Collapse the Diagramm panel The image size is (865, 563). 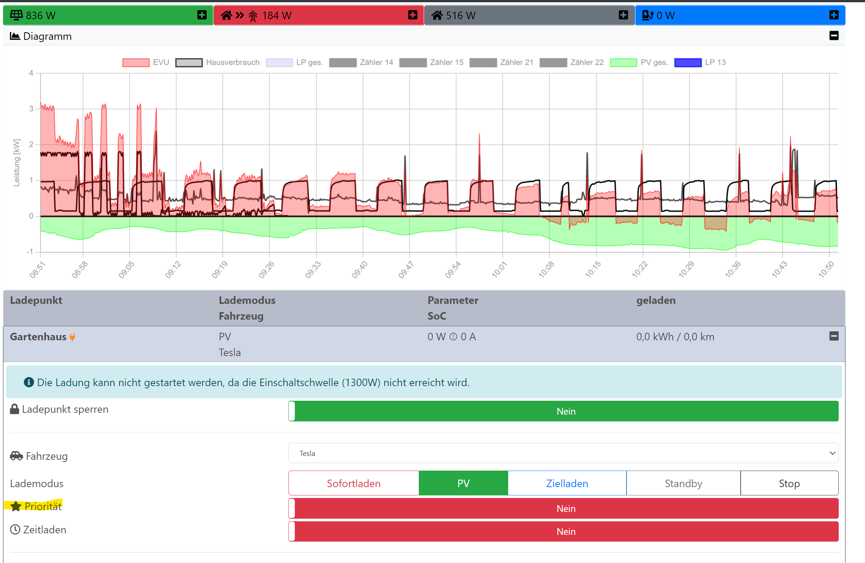pos(834,36)
